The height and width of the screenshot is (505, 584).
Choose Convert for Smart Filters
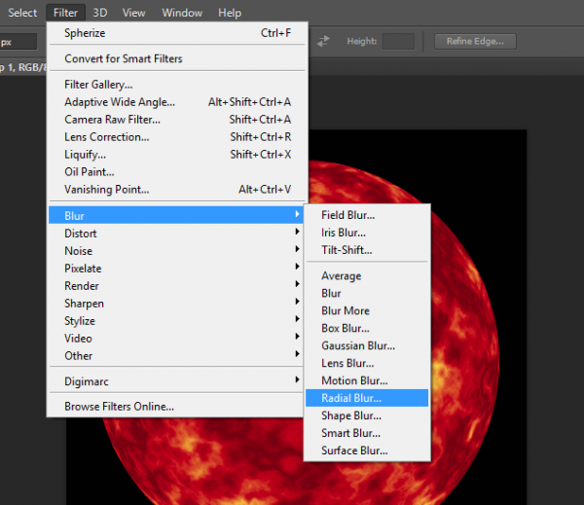[178, 58]
